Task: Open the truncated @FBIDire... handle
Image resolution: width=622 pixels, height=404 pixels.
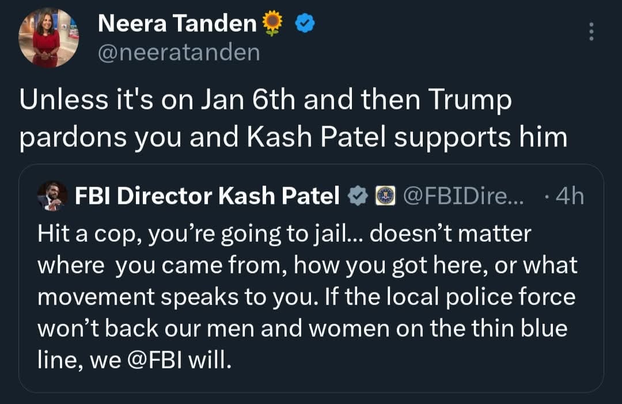Action: pyautogui.click(x=462, y=197)
